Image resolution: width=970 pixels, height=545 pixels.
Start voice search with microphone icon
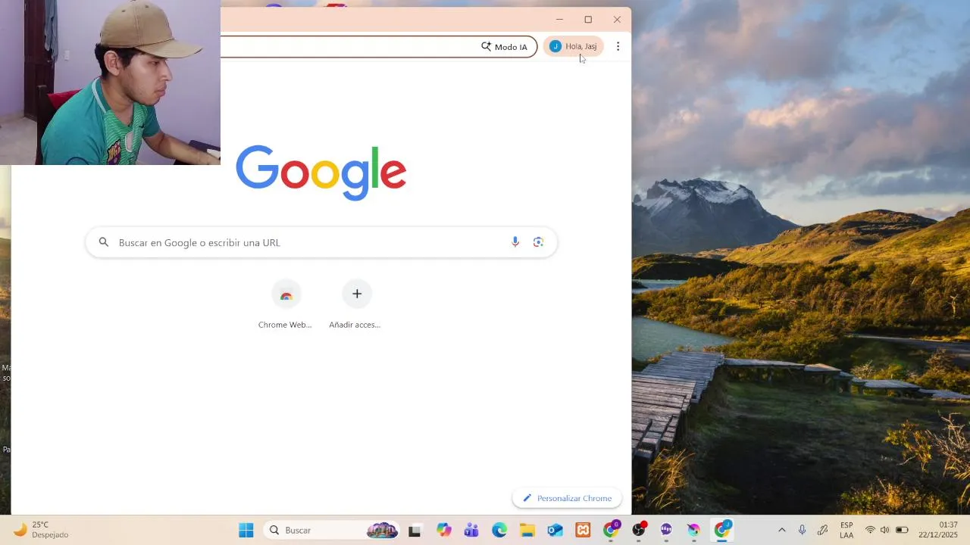pyautogui.click(x=515, y=242)
